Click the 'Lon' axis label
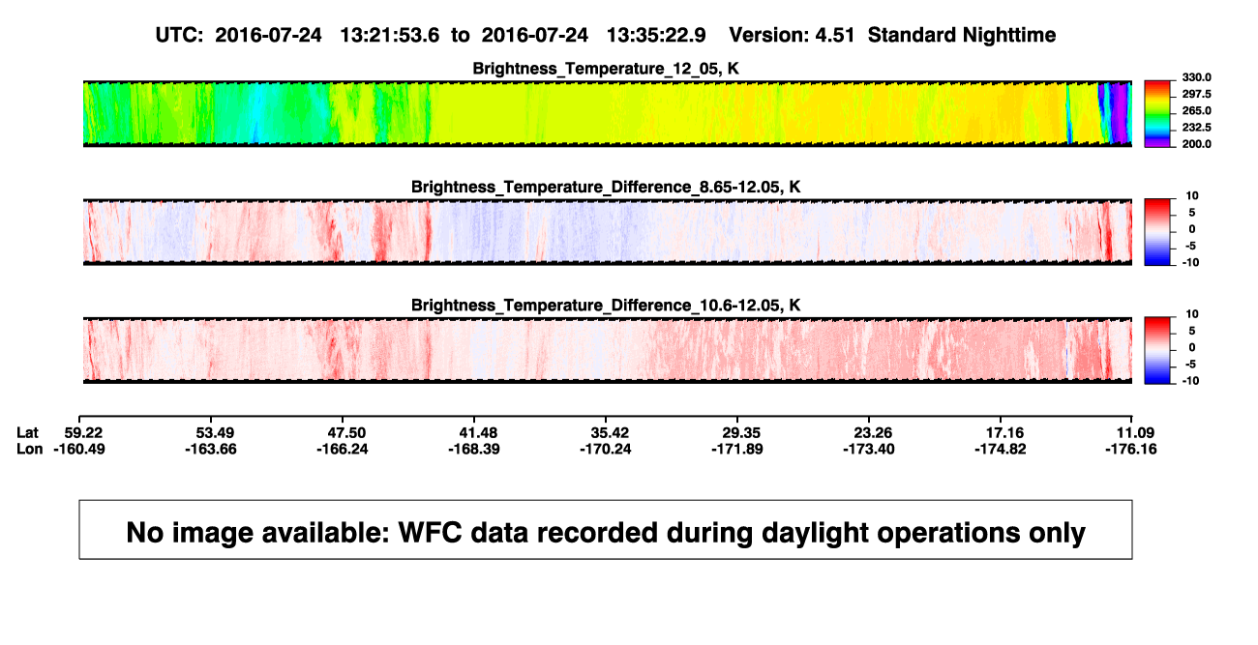Screen dimensions: 1258x645 coord(30,449)
